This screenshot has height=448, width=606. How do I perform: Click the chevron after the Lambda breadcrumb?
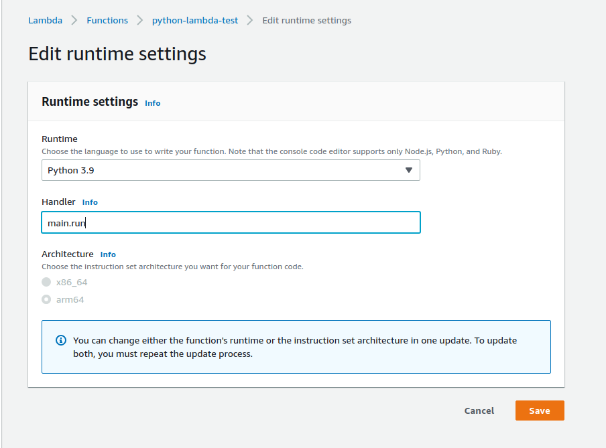point(74,20)
